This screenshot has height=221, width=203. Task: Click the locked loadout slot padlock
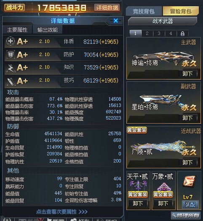(x=182, y=34)
